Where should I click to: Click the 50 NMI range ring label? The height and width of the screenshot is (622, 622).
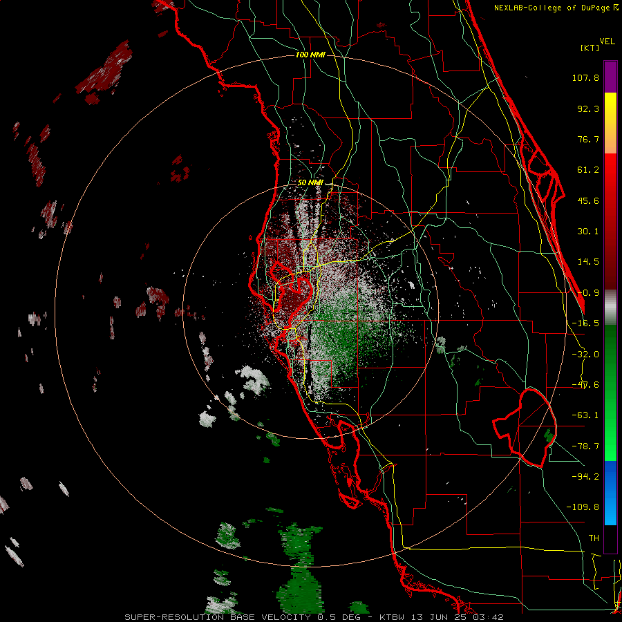[310, 182]
